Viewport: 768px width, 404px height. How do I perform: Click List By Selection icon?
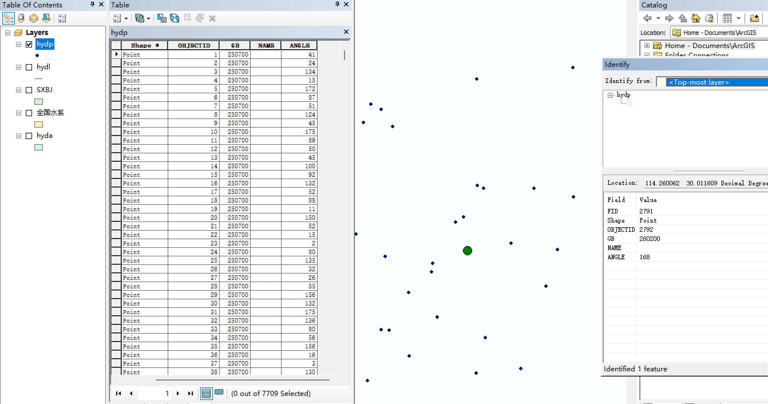[x=47, y=18]
